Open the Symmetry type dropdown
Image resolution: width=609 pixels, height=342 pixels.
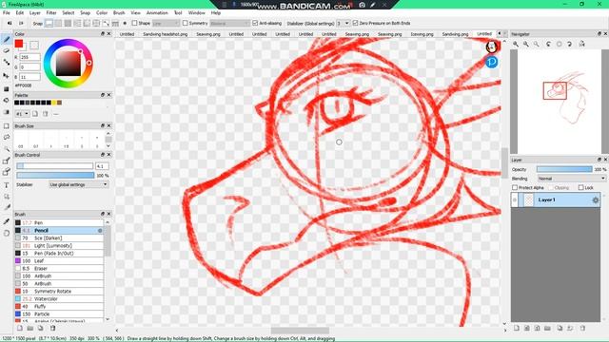click(229, 23)
